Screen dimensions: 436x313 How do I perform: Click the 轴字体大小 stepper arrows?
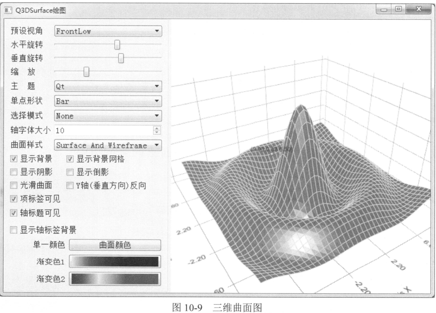(157, 130)
